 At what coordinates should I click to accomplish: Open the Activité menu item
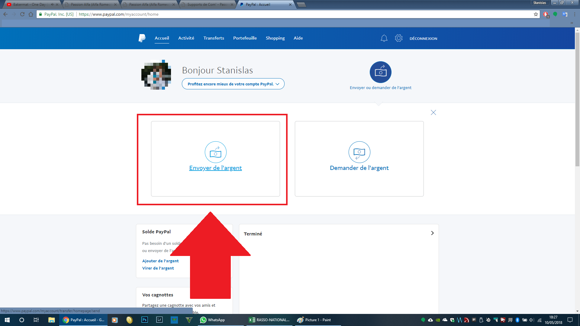click(186, 38)
